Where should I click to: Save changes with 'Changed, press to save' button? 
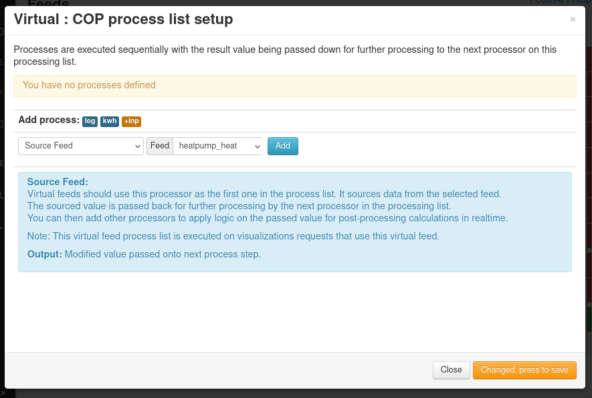(x=524, y=370)
